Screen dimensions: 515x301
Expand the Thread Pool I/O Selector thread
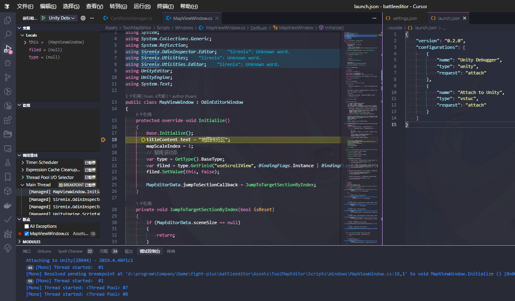point(57,177)
